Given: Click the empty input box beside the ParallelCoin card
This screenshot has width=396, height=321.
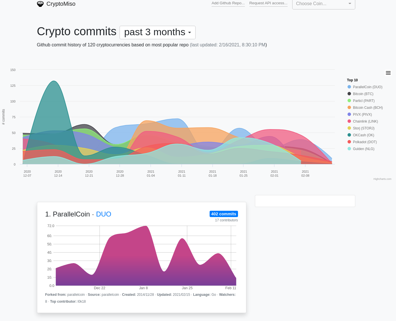Looking at the screenshot, I should point(305,201).
